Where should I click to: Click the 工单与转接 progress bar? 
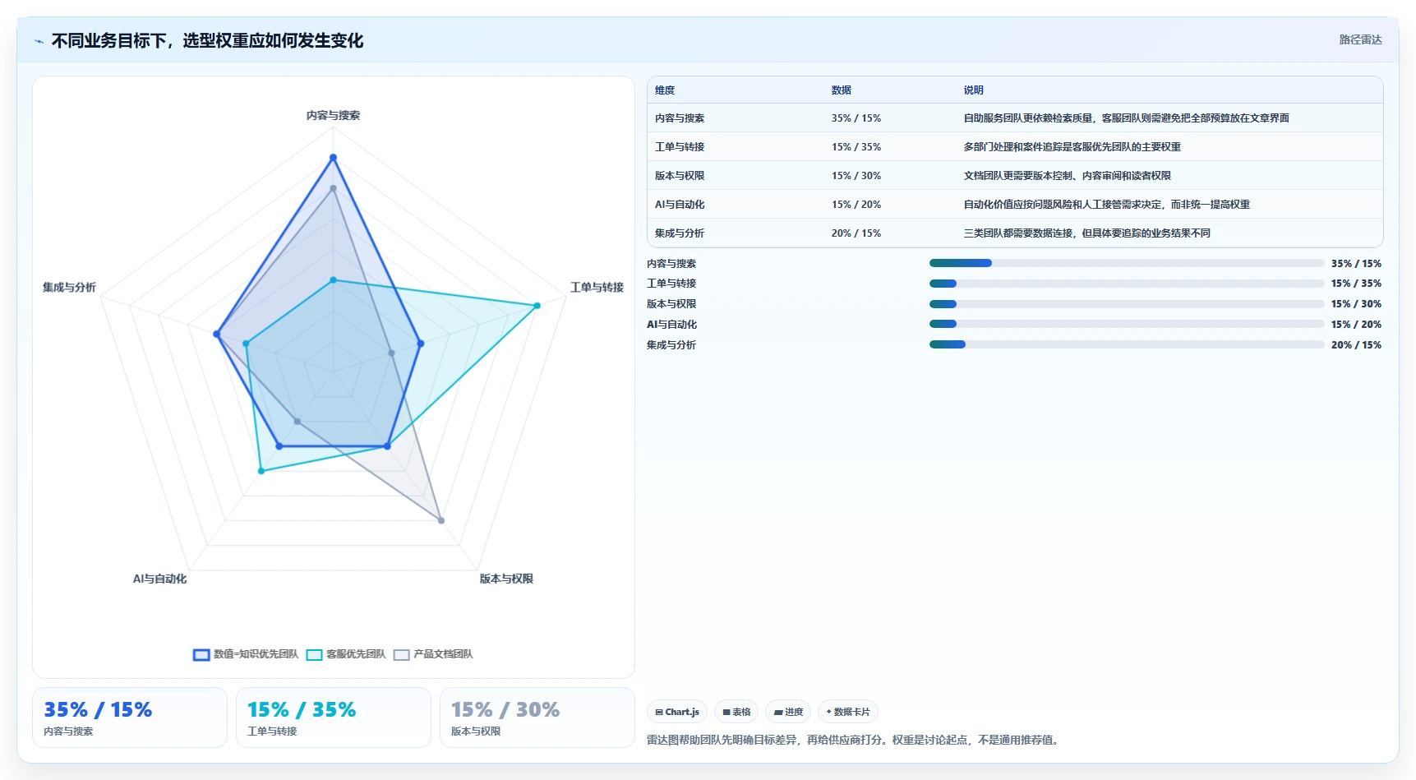point(1127,284)
